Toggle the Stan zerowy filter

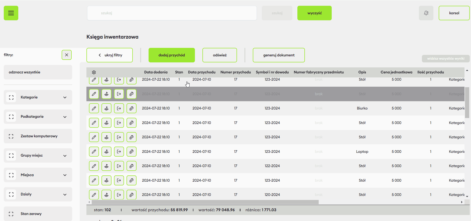(11, 214)
